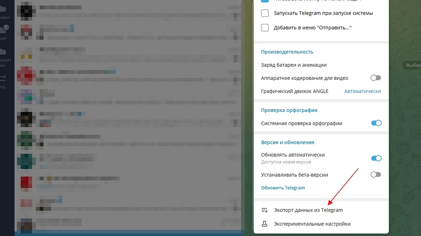
Task: Disable Системная проверка орфографии switch
Action: [x=376, y=123]
